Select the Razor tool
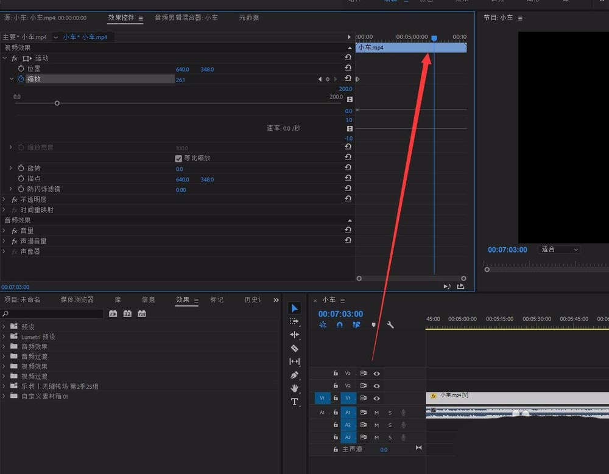 [294, 348]
